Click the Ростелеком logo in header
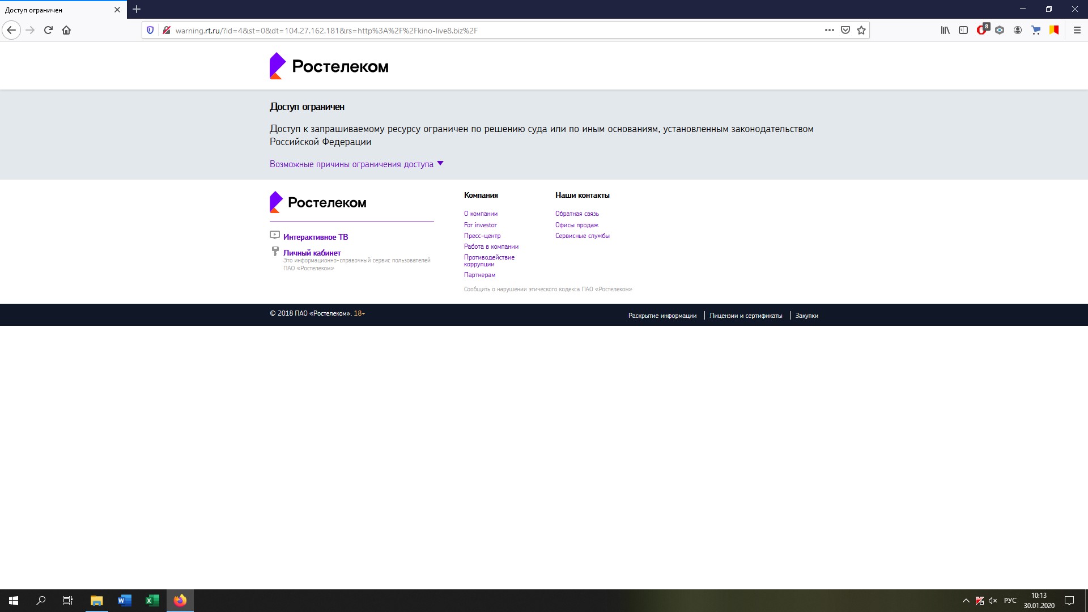 (x=329, y=66)
